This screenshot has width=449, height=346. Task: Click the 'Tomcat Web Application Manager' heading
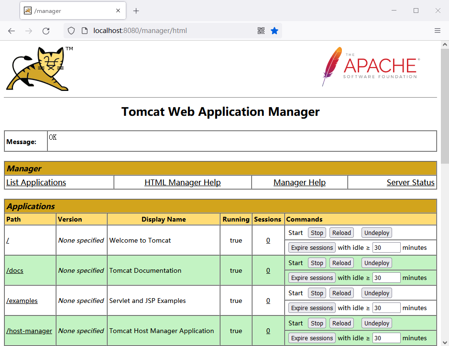pyautogui.click(x=220, y=112)
